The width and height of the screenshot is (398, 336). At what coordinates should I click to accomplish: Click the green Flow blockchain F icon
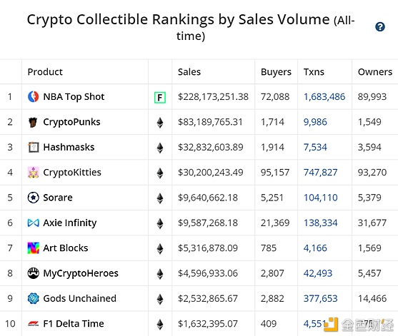[x=160, y=97]
